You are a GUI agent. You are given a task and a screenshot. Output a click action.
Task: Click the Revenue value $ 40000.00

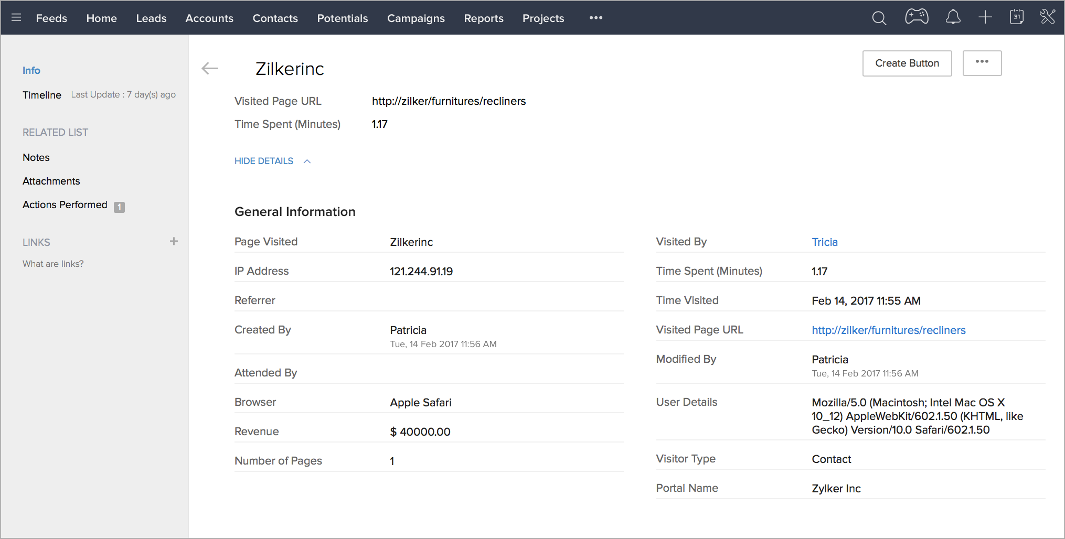pyautogui.click(x=420, y=432)
